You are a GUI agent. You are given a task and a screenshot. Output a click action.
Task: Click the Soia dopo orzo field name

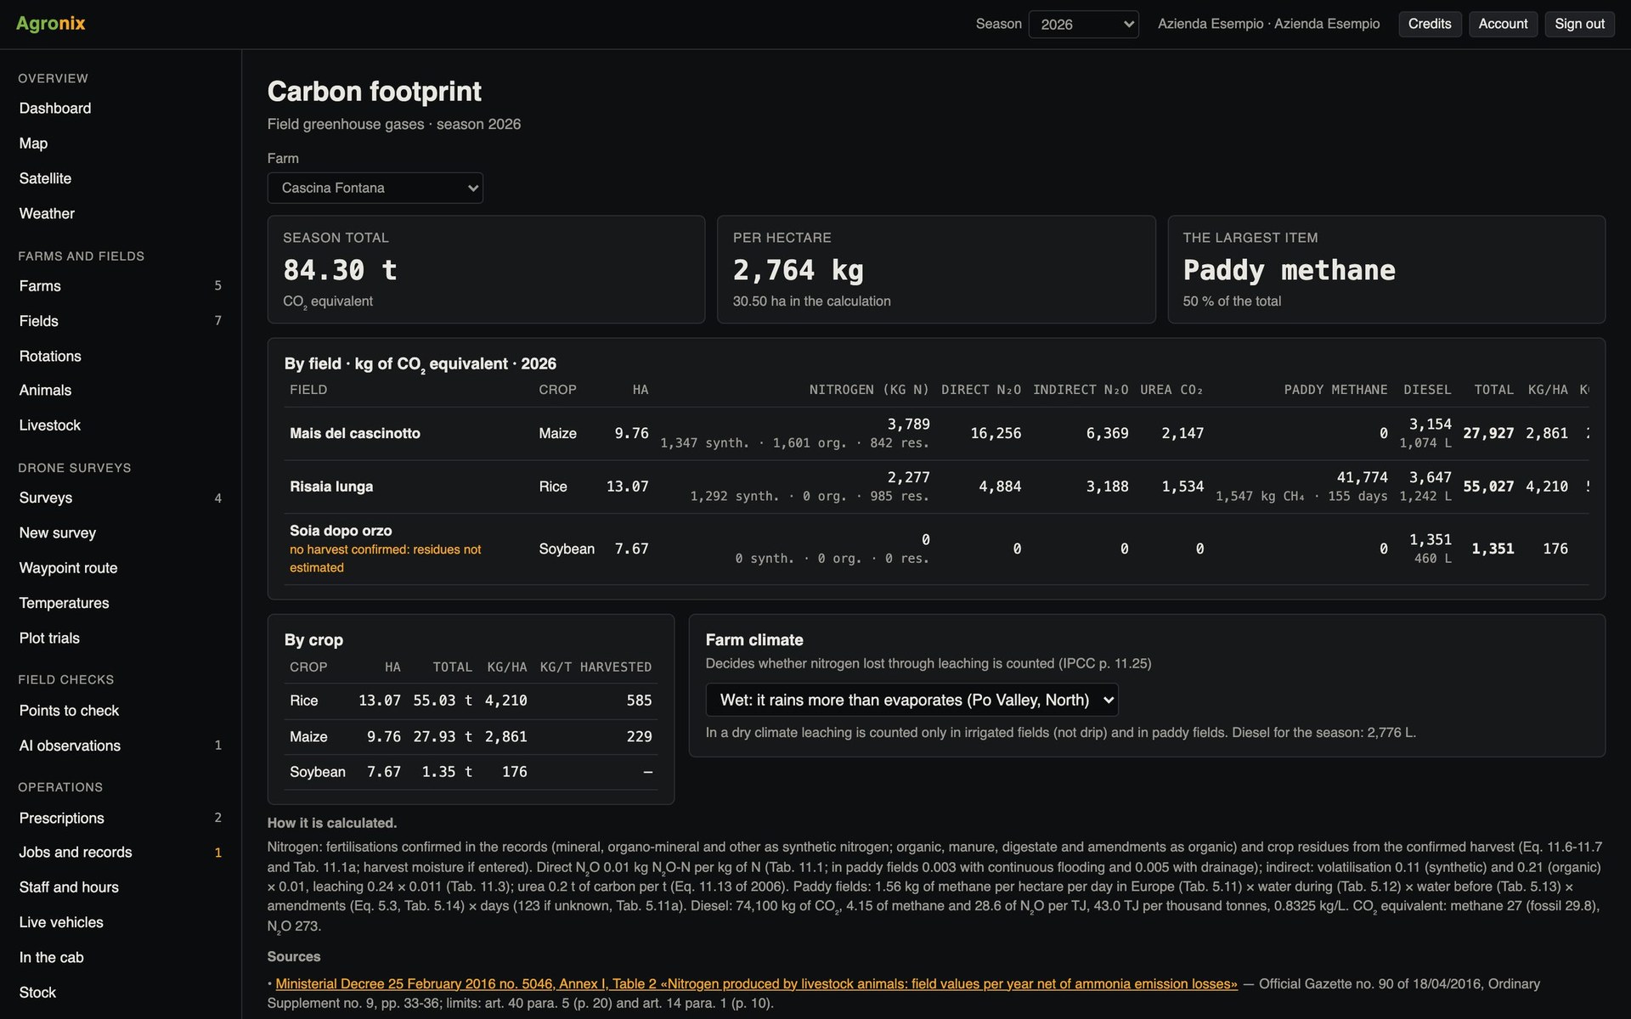point(341,531)
